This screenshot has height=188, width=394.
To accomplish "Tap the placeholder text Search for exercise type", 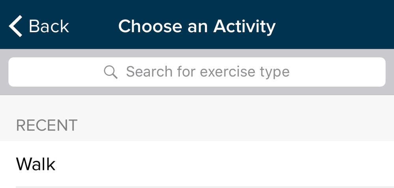I will click(x=208, y=72).
